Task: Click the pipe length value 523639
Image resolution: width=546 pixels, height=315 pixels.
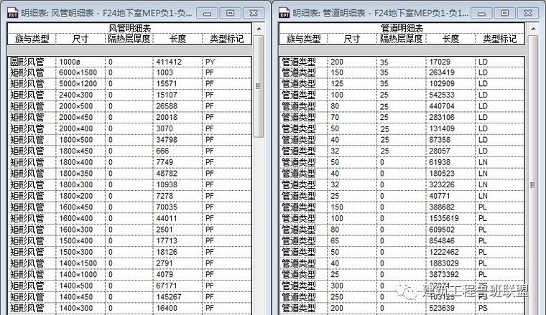Action: point(442,308)
